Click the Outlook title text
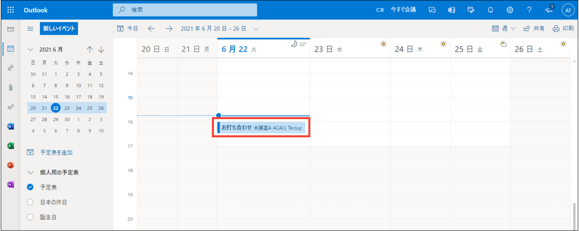Viewport: 579px width, 231px height. tap(36, 10)
